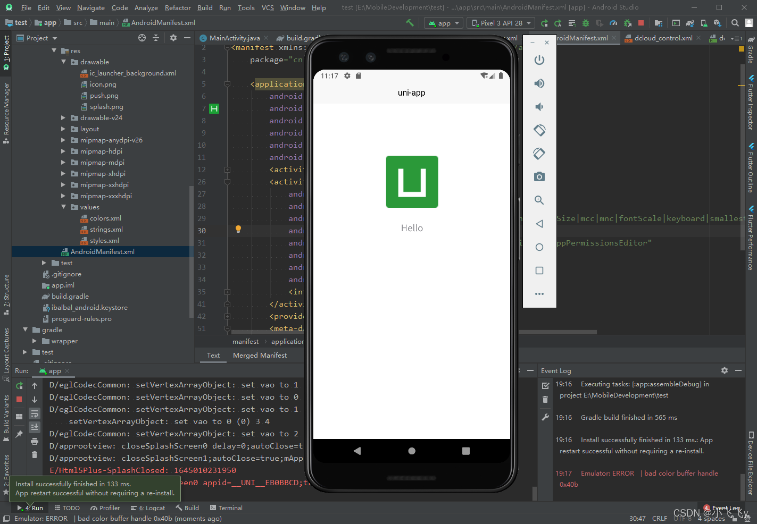Click emulator sidebar Overview square
Viewport: 757px width, 524px height.
[x=539, y=271]
